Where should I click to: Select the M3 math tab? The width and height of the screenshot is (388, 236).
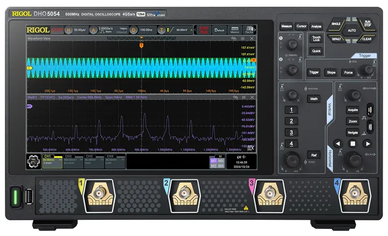221,161
